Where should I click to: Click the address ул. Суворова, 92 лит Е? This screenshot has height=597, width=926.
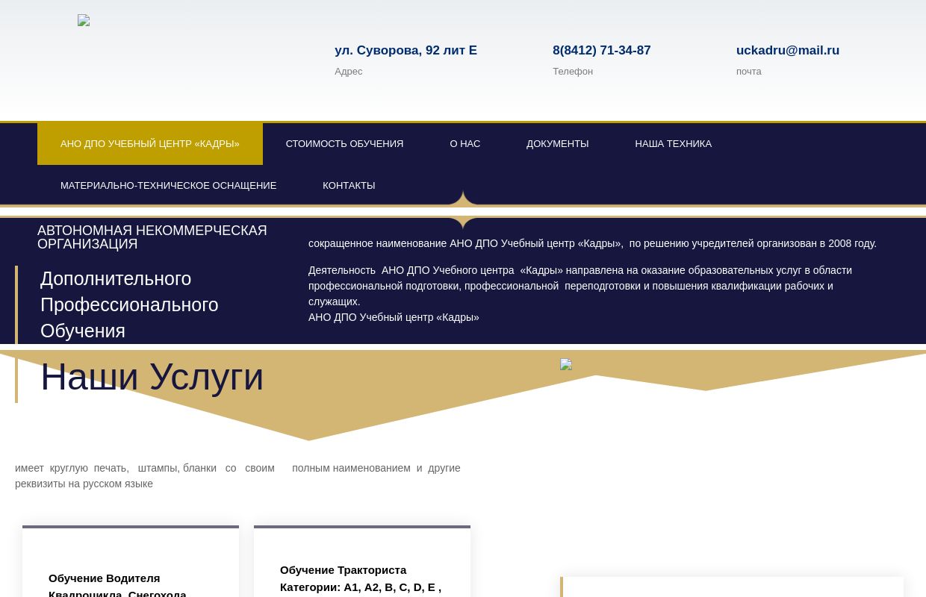click(x=405, y=50)
